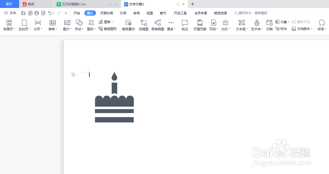Open the 页面布局 ribbon tab

click(106, 13)
